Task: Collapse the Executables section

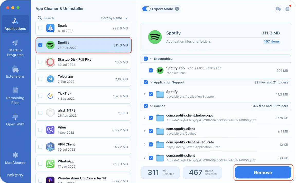Action: point(151,59)
